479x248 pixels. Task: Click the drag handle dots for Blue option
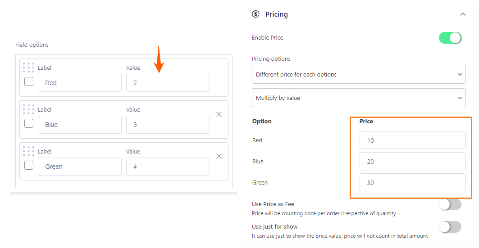(29, 109)
